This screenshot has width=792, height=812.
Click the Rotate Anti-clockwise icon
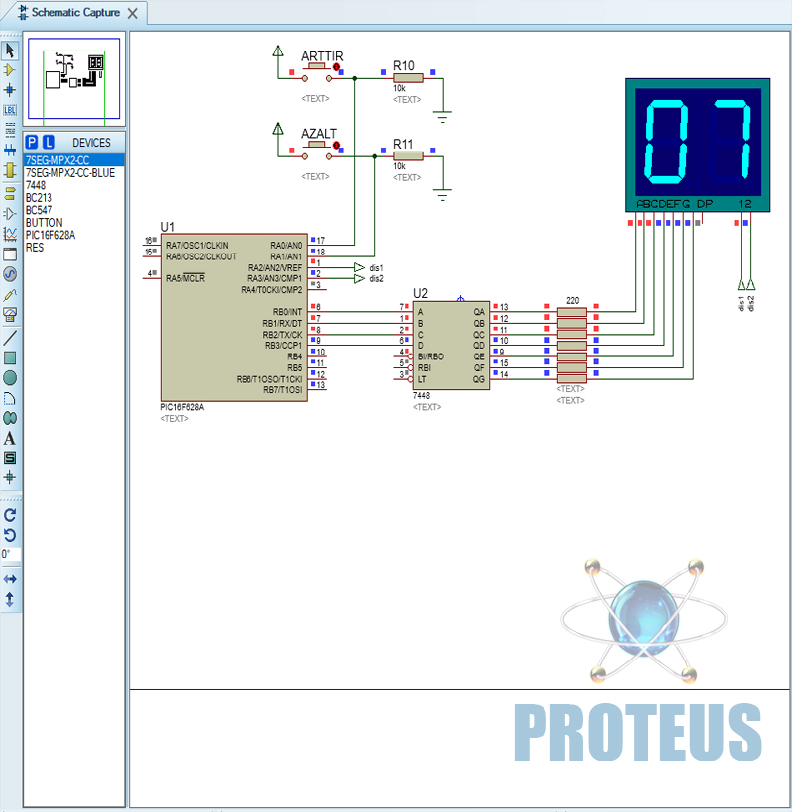click(10, 535)
